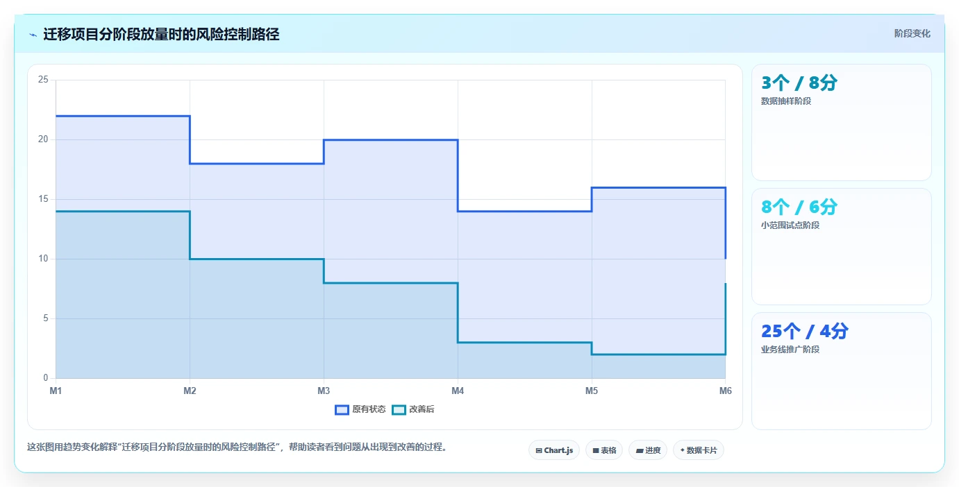Image resolution: width=959 pixels, height=487 pixels.
Task: Select the 进度 tag chip
Action: pyautogui.click(x=648, y=450)
